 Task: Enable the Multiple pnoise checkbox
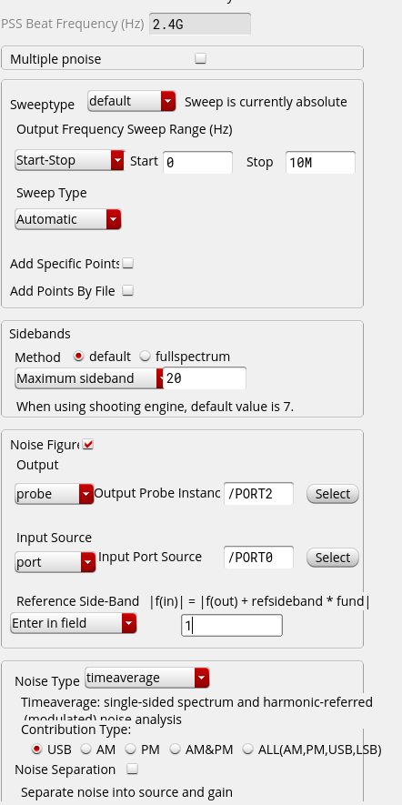click(201, 58)
